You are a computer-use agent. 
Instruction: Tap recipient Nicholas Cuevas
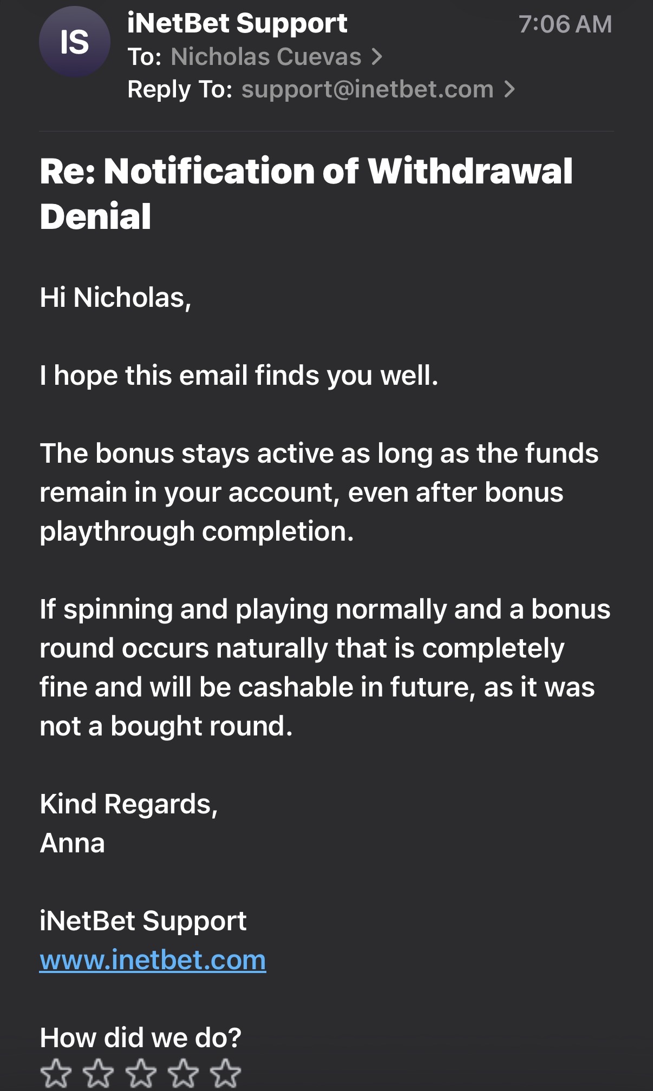point(266,56)
